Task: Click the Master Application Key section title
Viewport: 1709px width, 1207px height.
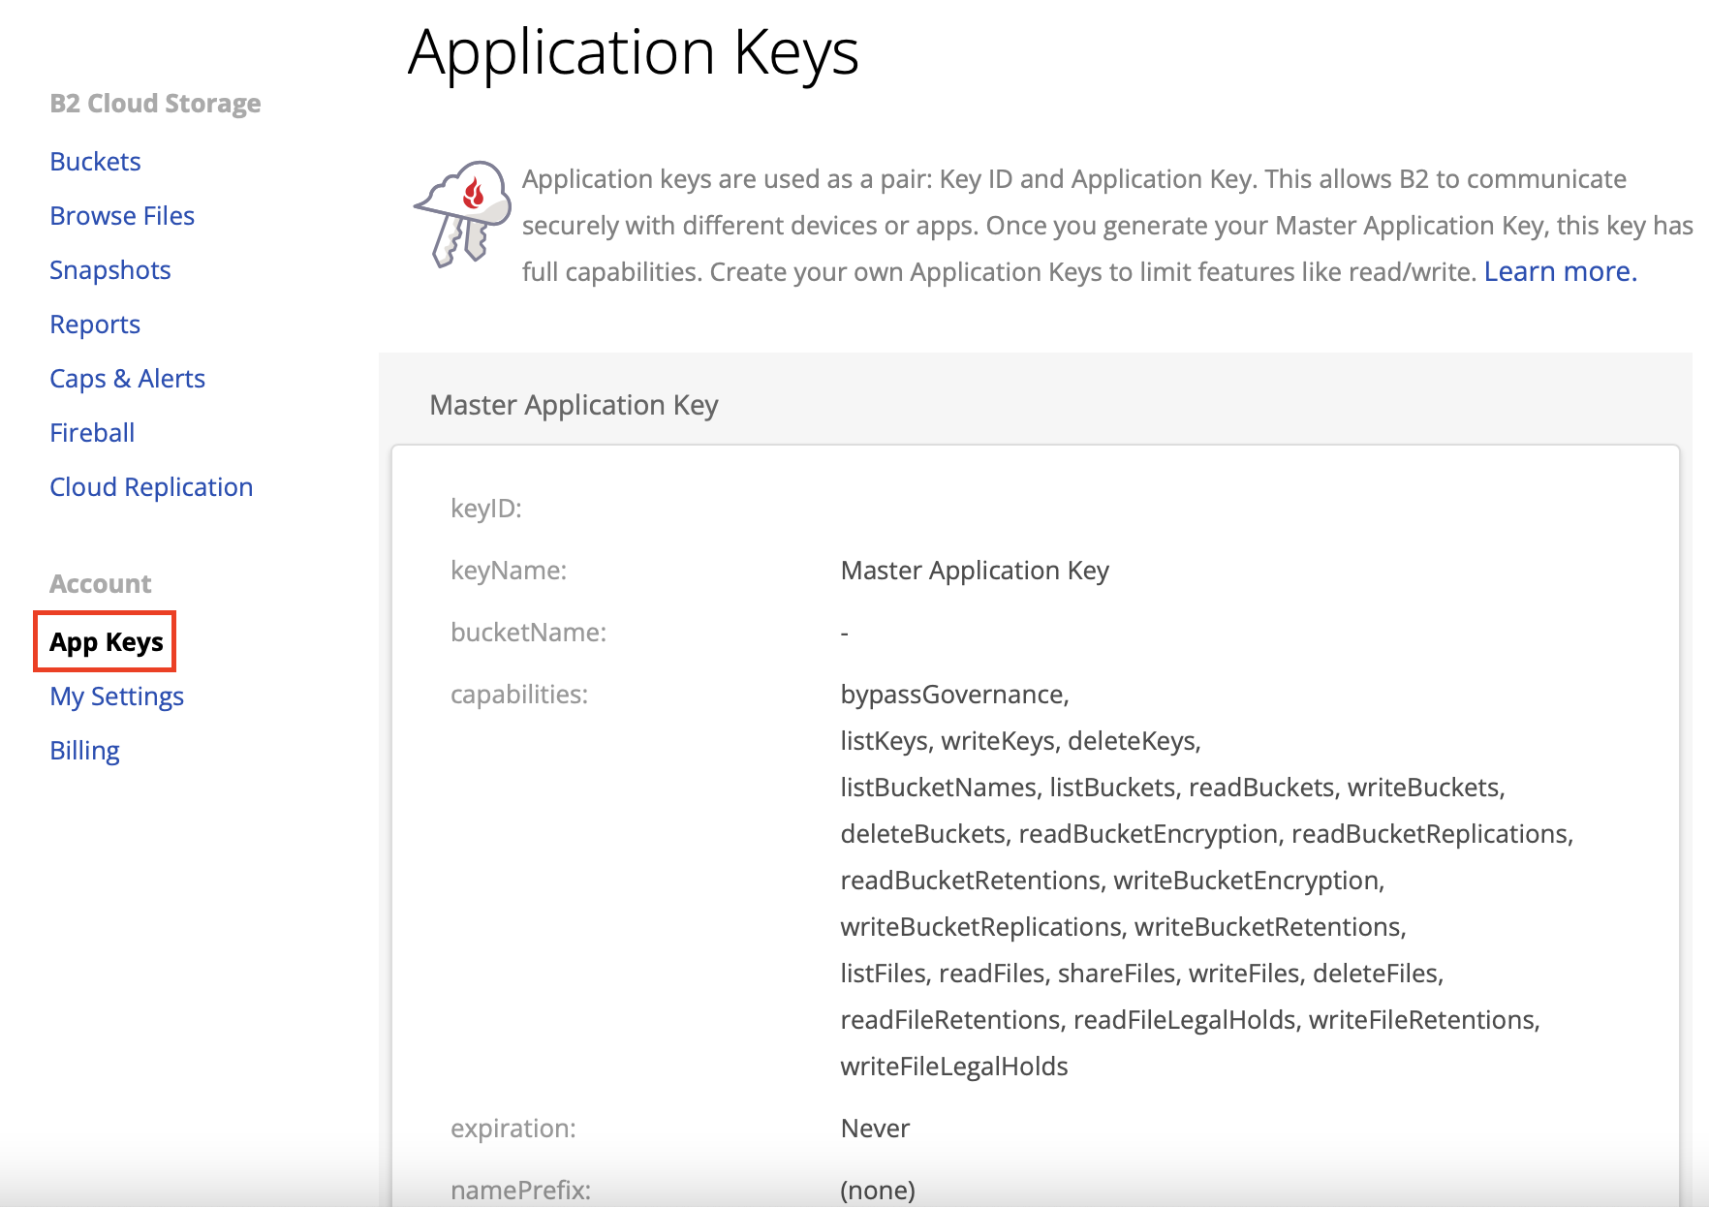Action: (574, 405)
